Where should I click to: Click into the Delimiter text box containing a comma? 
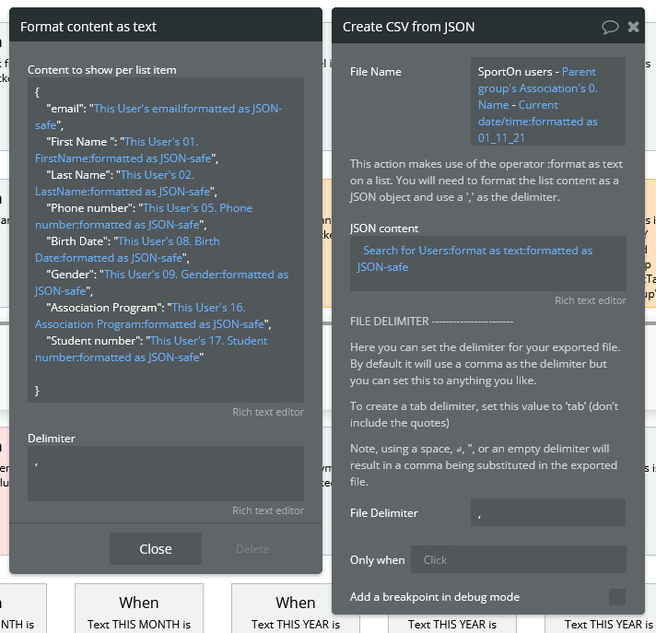165,473
